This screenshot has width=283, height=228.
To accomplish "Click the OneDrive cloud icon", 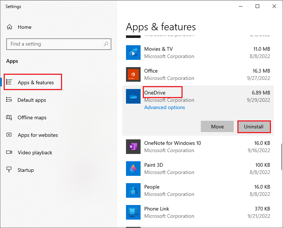I will (133, 96).
